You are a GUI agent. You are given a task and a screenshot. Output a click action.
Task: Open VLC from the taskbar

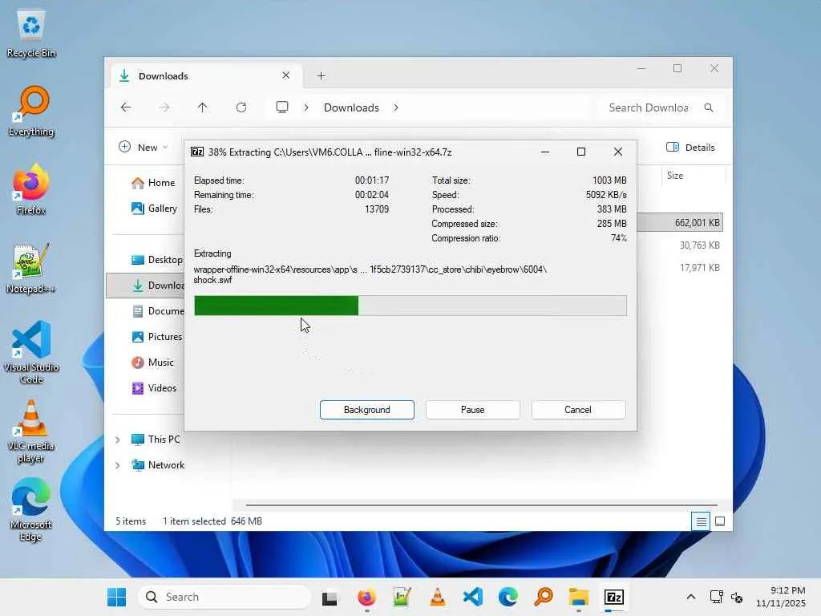[437, 597]
